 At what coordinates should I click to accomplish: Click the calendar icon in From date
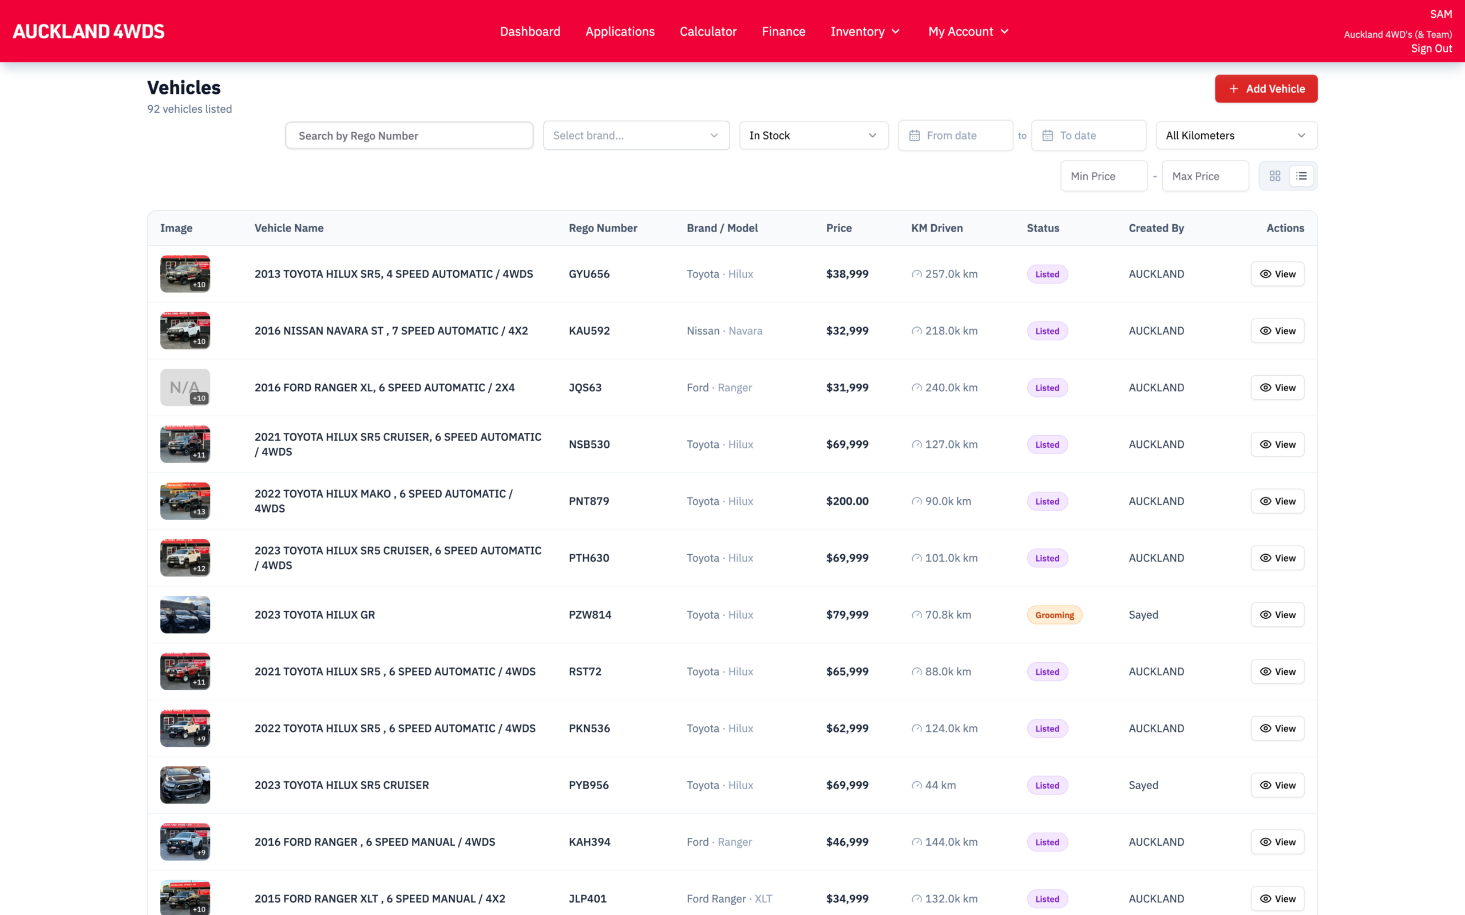pos(914,136)
